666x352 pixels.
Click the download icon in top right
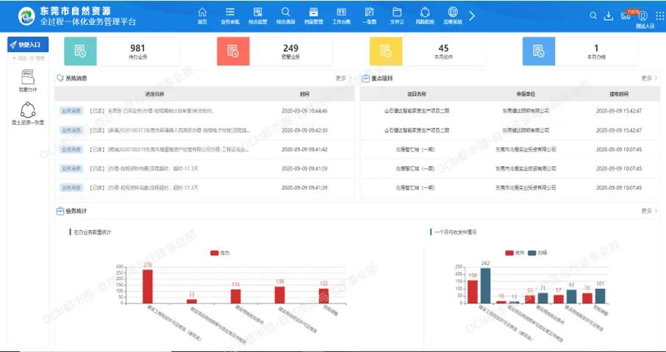coord(609,16)
